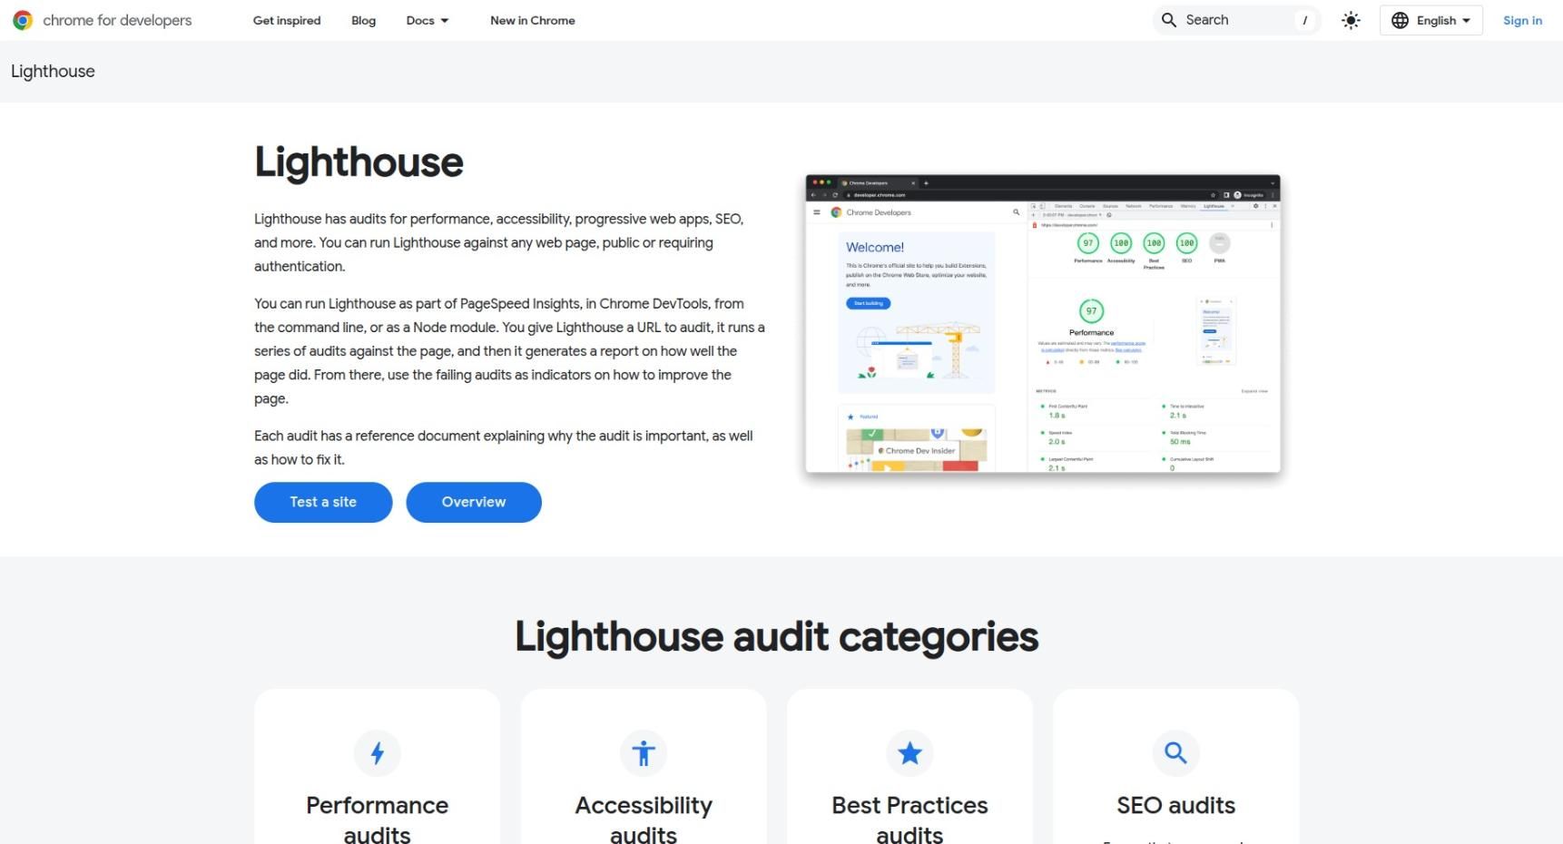Viewport: 1563px width, 844px height.
Task: Open the English language dropdown
Action: pos(1430,20)
